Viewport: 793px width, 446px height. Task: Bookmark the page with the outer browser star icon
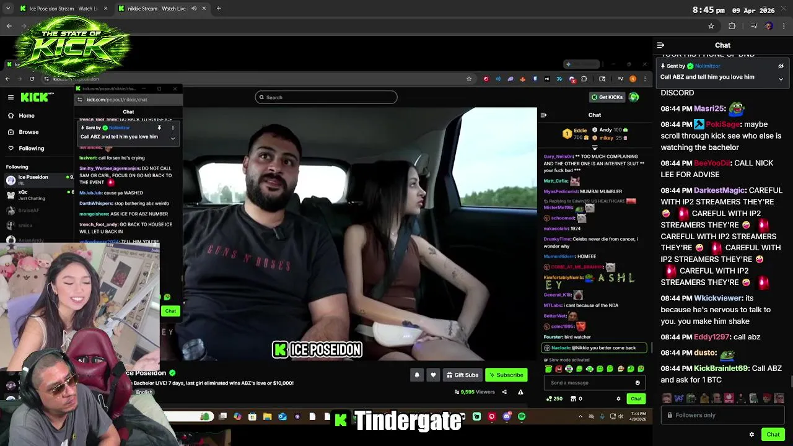pyautogui.click(x=711, y=26)
